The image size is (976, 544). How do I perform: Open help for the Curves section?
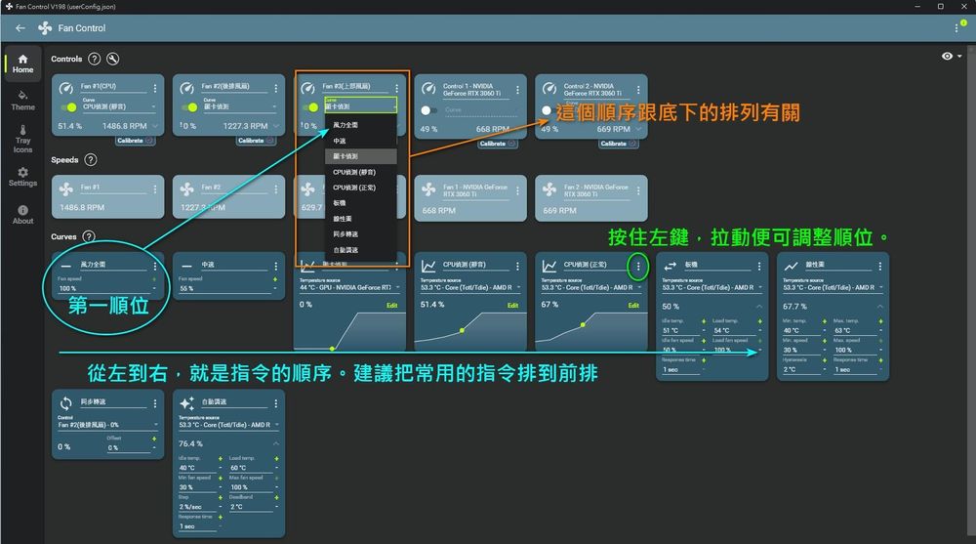pyautogui.click(x=89, y=236)
